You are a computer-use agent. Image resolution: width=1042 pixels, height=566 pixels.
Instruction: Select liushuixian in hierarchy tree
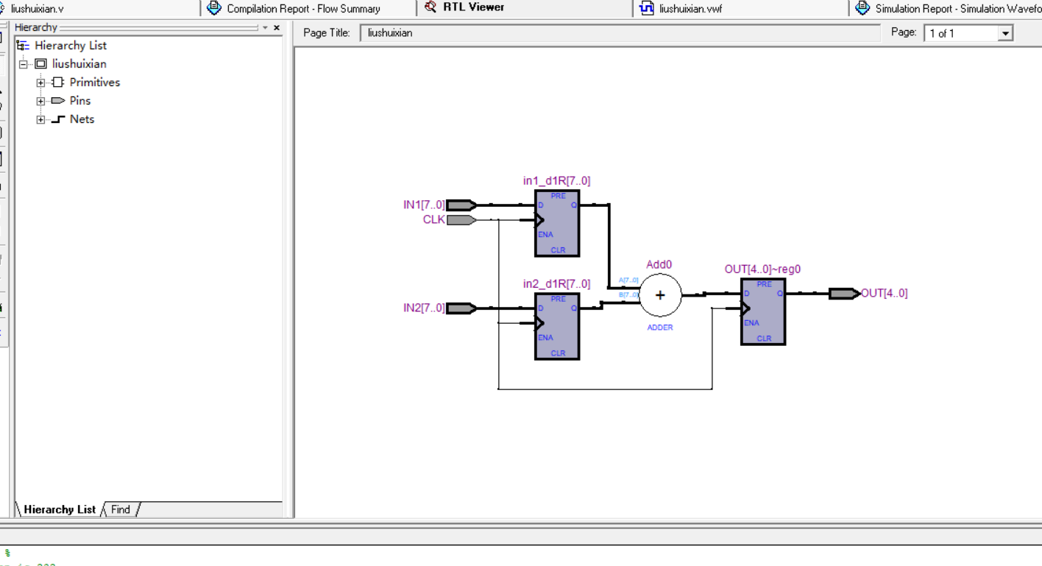pos(79,64)
